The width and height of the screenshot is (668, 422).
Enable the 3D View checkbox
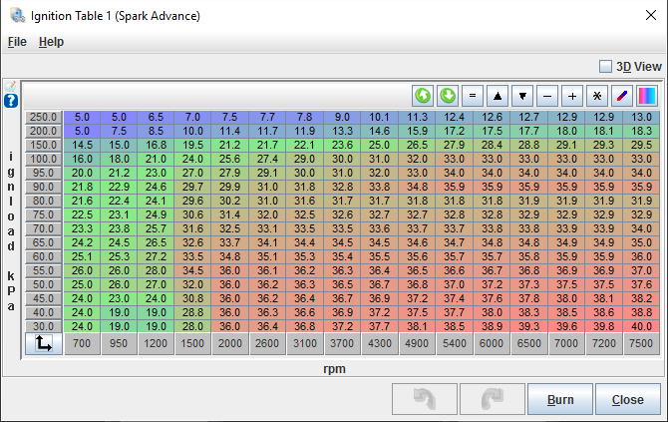click(605, 66)
